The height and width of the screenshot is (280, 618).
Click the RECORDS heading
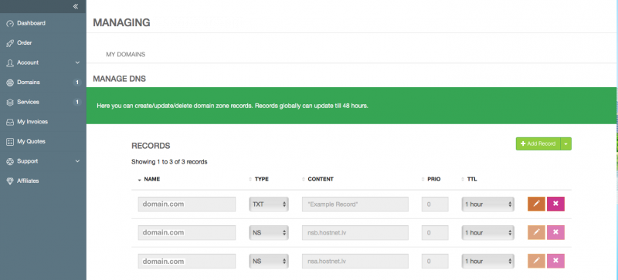pos(151,146)
